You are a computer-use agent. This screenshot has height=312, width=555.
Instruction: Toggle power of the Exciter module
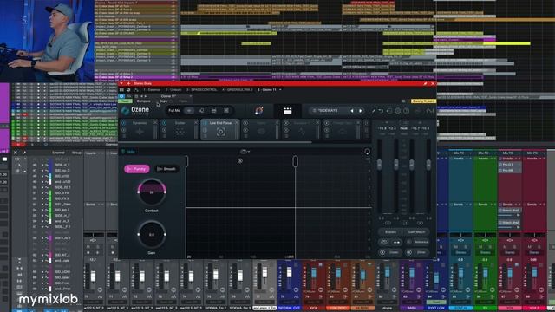[164, 123]
